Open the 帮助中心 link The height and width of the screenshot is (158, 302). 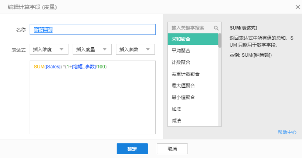tap(287, 132)
